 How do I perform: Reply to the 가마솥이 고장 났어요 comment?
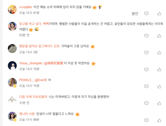tap(147, 52)
